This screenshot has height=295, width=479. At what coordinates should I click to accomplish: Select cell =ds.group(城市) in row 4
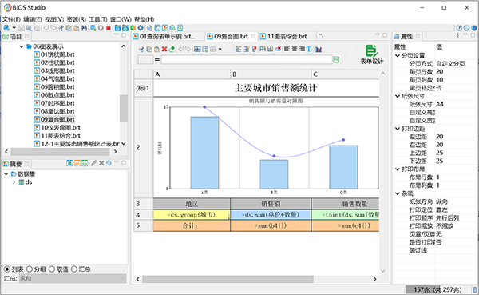192,215
